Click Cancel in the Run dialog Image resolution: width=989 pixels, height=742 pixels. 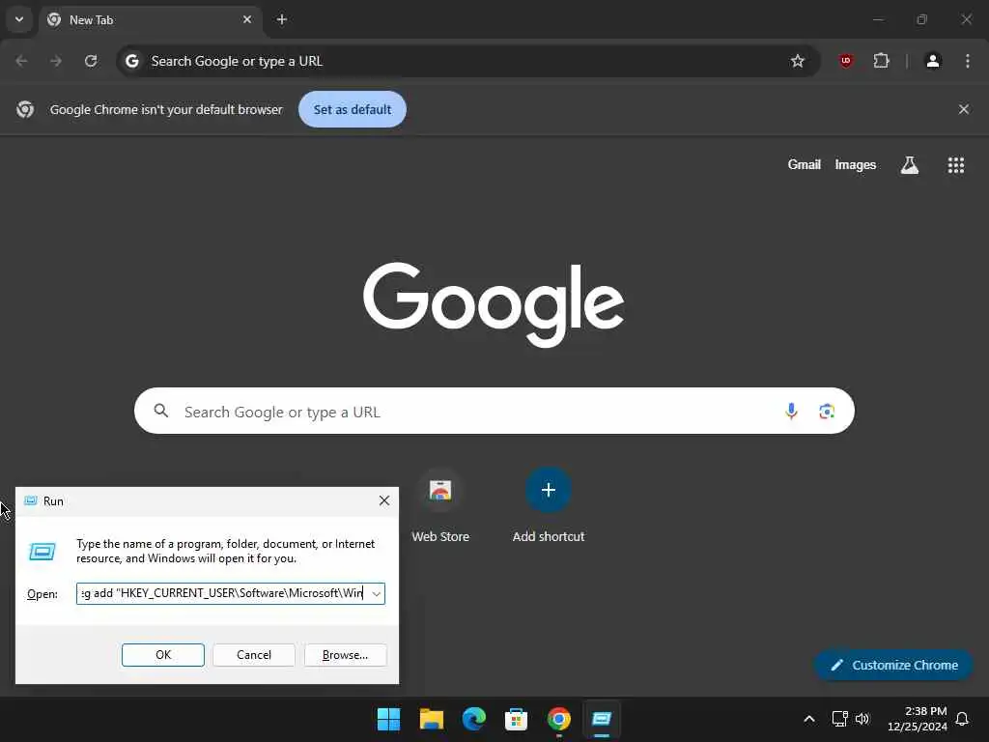[x=254, y=655]
